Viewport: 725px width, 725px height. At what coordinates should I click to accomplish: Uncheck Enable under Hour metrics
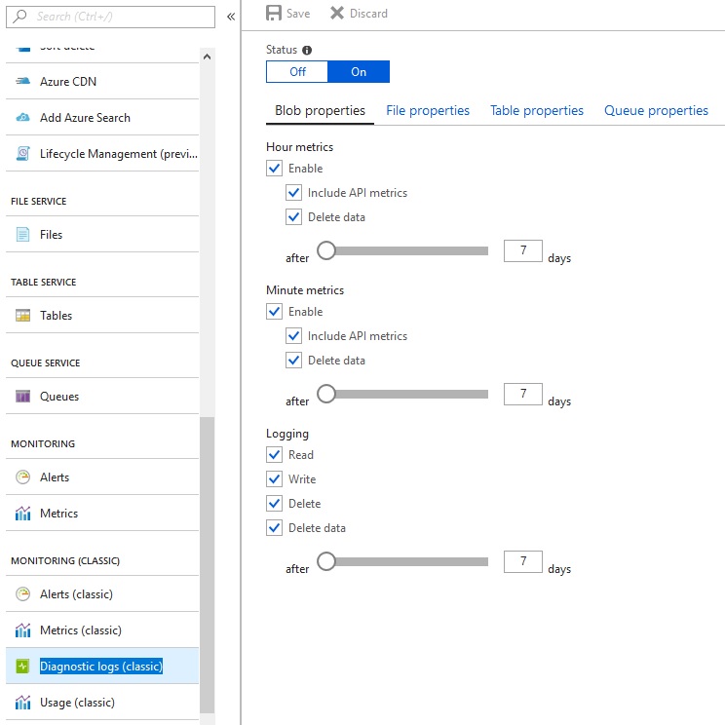pyautogui.click(x=274, y=168)
